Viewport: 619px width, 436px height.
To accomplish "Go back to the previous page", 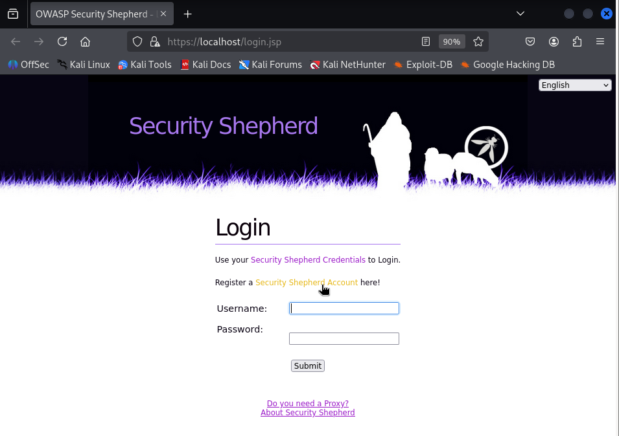I will point(16,42).
